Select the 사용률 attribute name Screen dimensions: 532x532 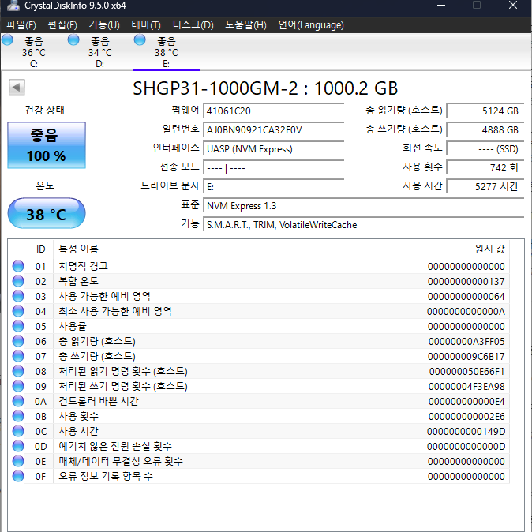[x=73, y=326]
